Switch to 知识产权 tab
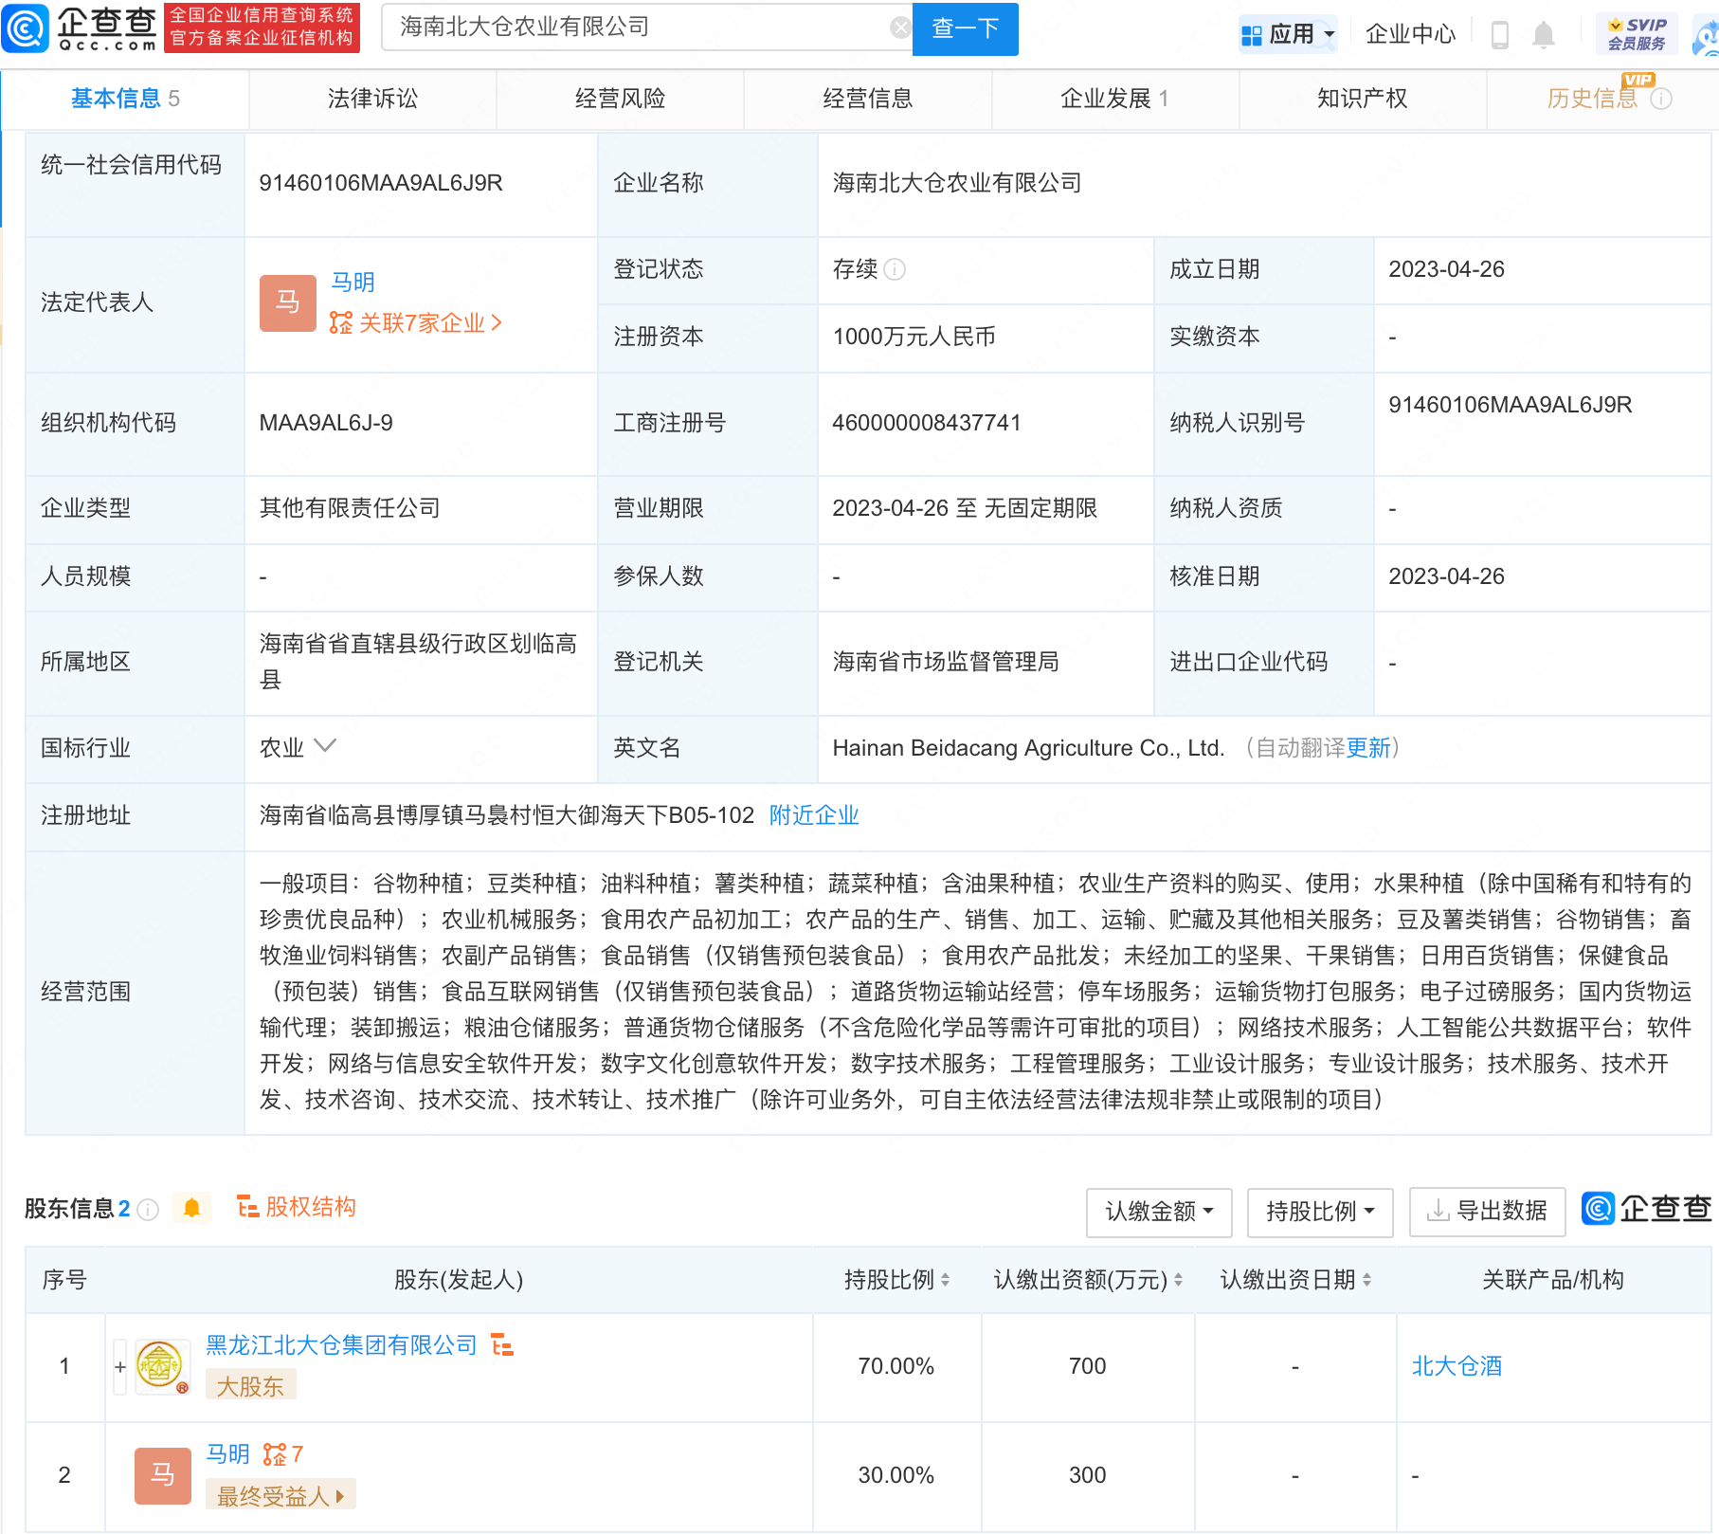Viewport: 1719px width, 1534px height. (x=1362, y=99)
